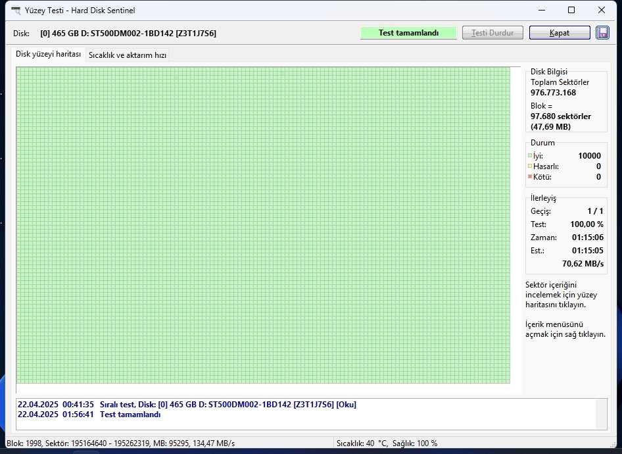Close the Yüzey Testi window
The image size is (622, 454).
[602, 10]
